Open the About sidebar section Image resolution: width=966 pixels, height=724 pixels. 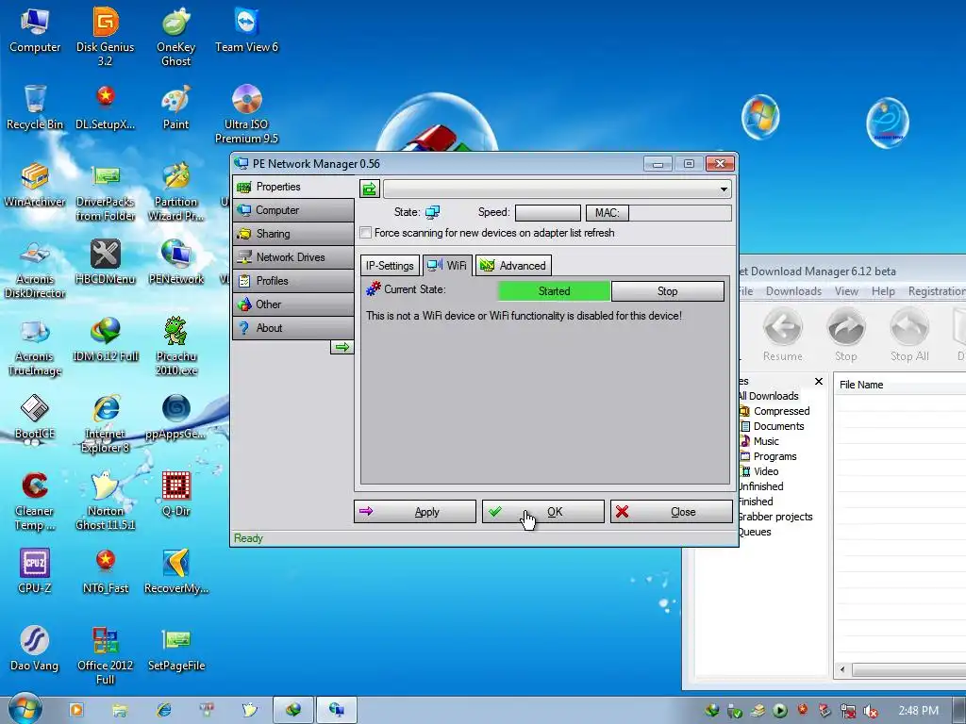[293, 327]
